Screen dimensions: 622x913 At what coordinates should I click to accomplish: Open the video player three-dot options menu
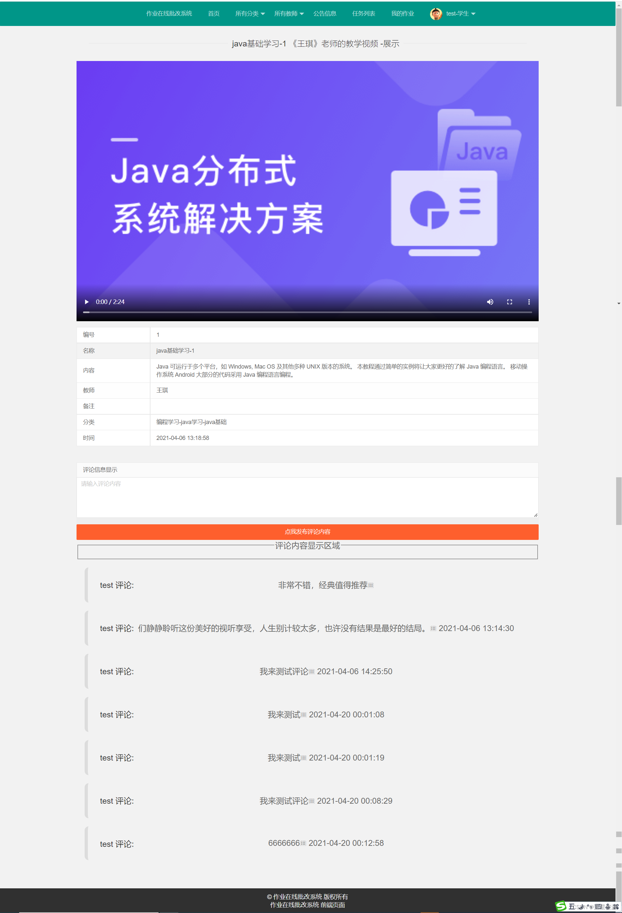(x=529, y=302)
